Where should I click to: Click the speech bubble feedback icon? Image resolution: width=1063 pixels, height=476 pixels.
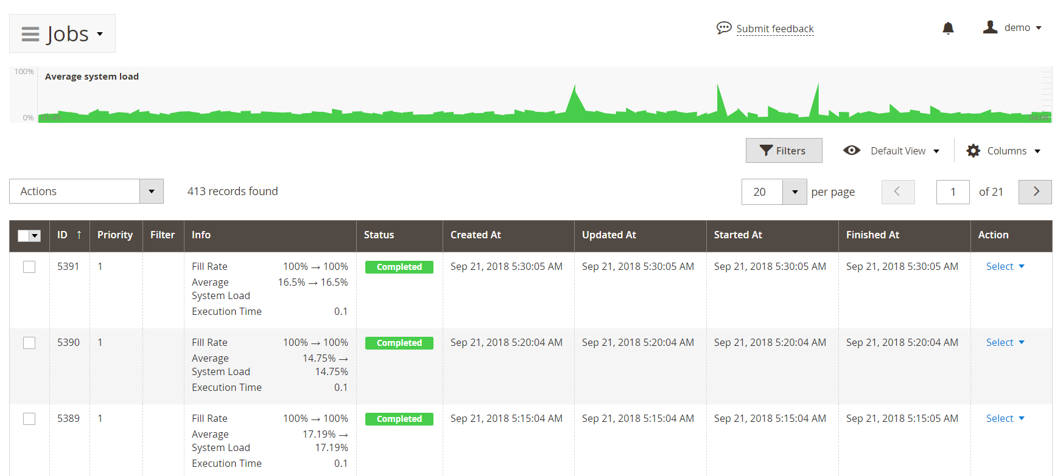tap(723, 28)
